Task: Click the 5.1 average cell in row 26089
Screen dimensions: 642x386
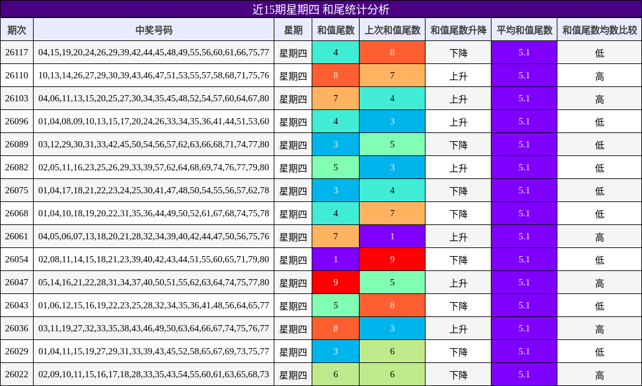Action: pyautogui.click(x=524, y=144)
